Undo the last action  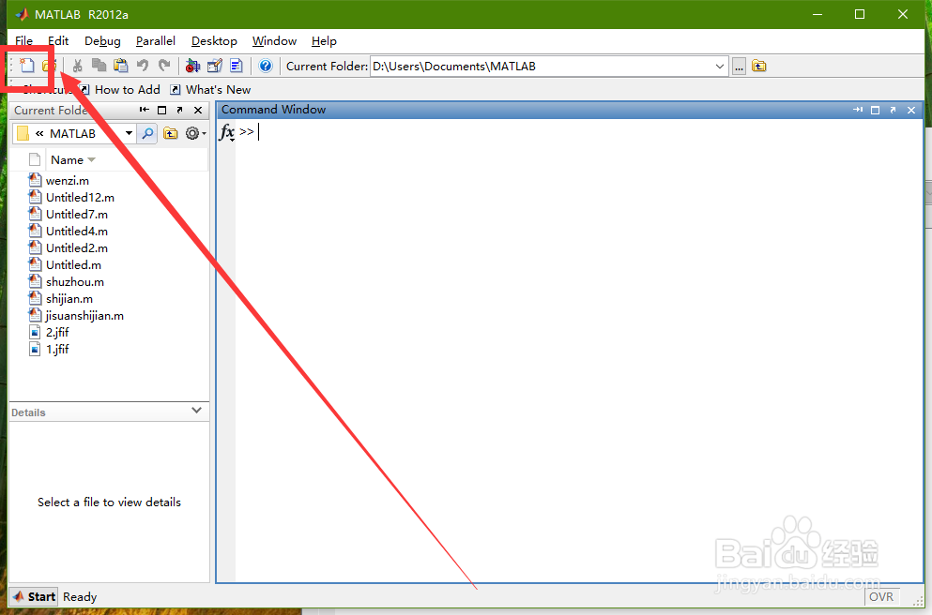click(x=143, y=66)
